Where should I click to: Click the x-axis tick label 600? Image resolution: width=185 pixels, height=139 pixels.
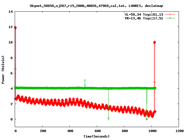(x=98, y=131)
